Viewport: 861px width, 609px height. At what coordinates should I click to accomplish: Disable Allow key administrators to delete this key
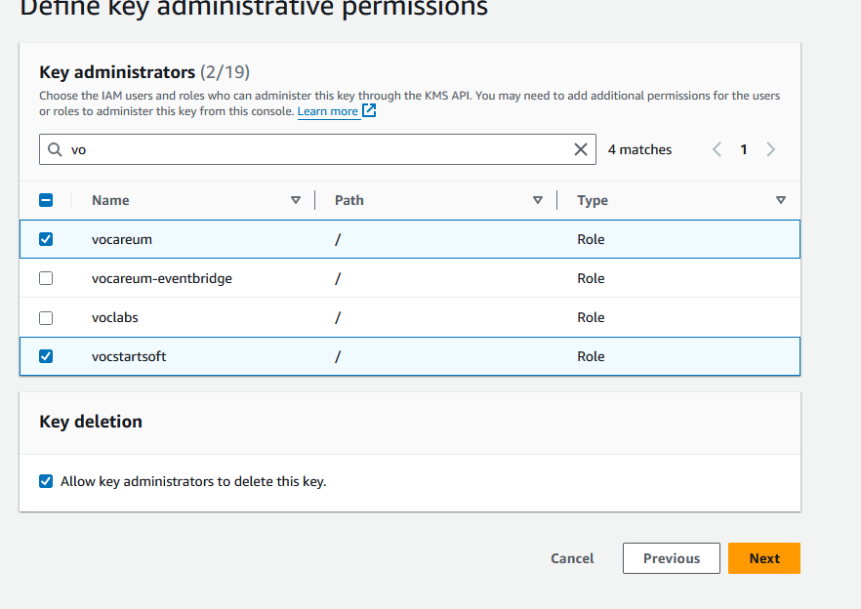(x=46, y=481)
